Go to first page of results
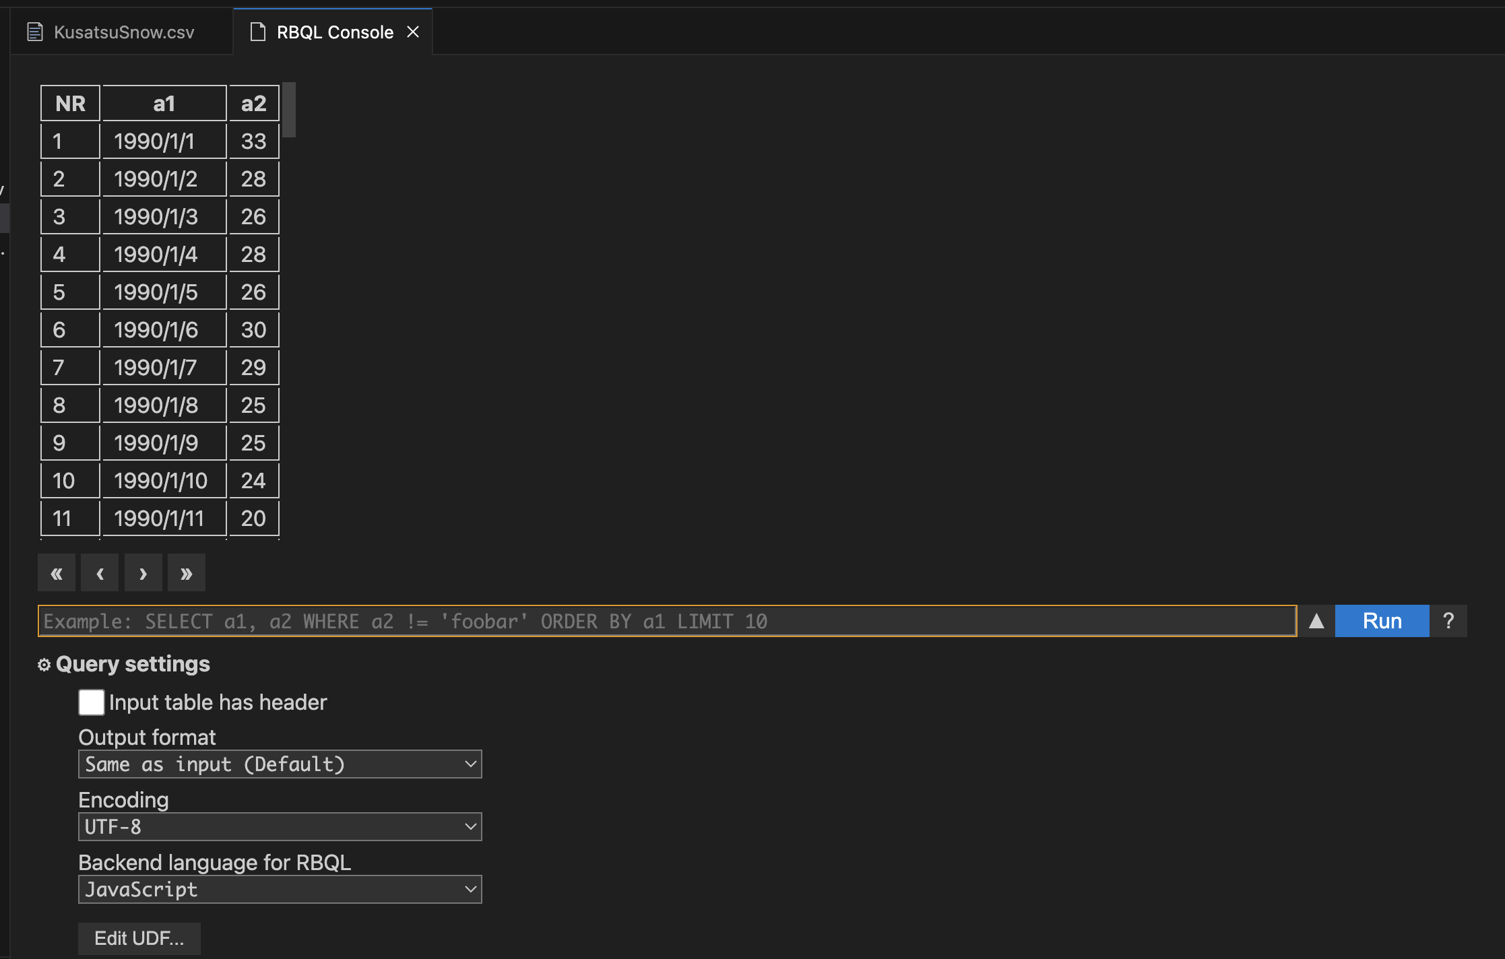Image resolution: width=1505 pixels, height=959 pixels. [x=57, y=573]
